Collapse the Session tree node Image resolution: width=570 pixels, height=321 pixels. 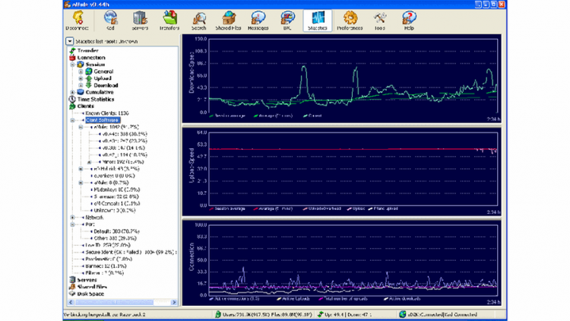click(72, 65)
